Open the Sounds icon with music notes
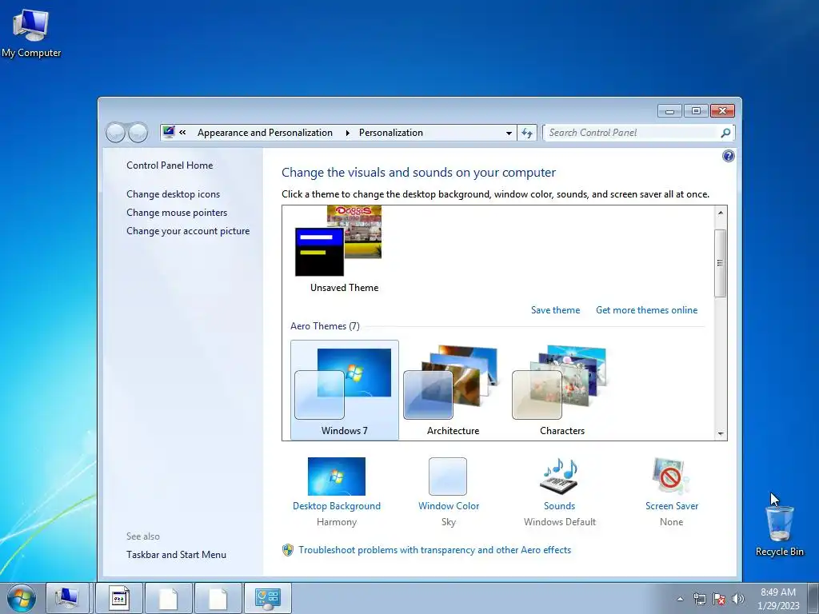819x614 pixels. 559,476
